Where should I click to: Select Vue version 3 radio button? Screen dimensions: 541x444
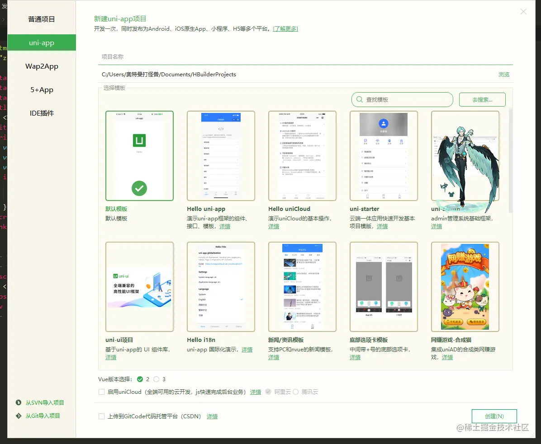157,379
